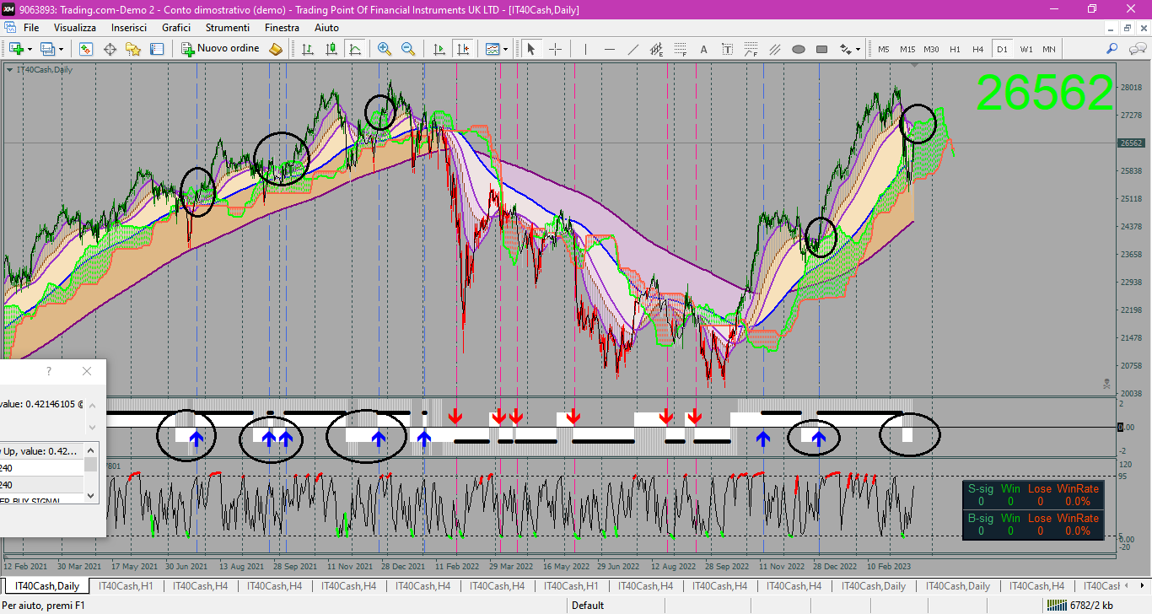Set timeframe to MN
The height and width of the screenshot is (614, 1152).
[x=1049, y=49]
